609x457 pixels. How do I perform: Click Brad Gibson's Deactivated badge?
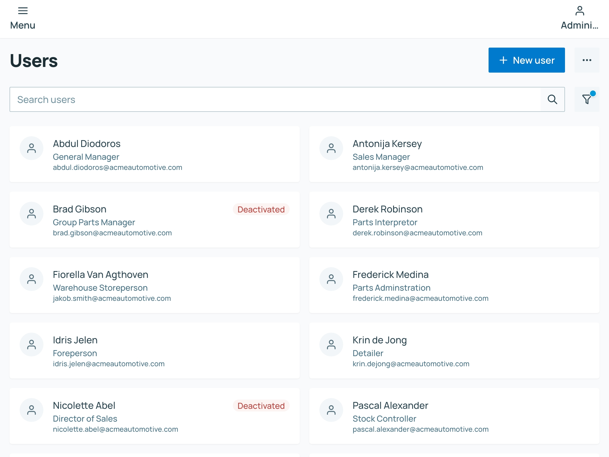pos(261,209)
